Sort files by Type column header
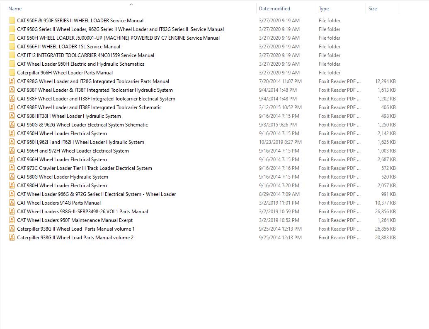Screen dimensions: 429x329 tap(324, 9)
